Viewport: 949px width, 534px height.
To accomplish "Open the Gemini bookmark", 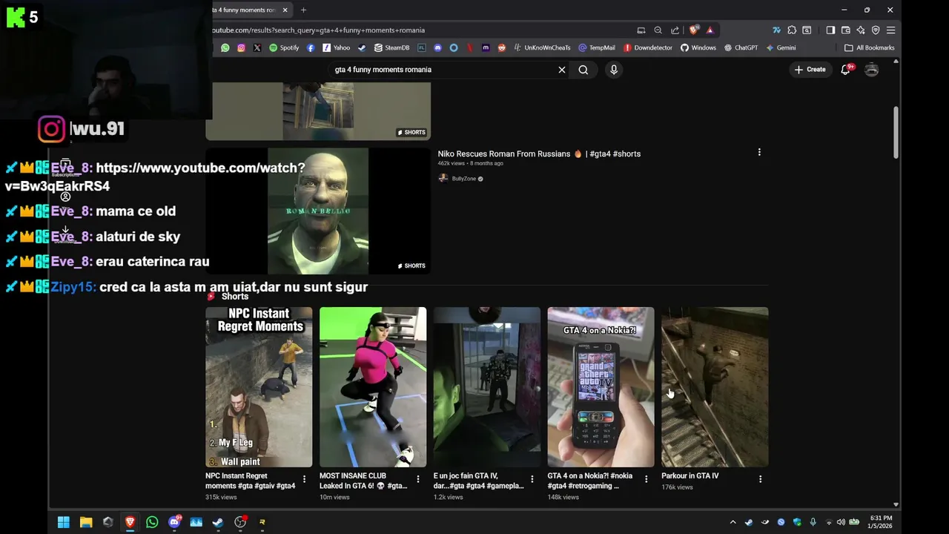I will (x=781, y=47).
